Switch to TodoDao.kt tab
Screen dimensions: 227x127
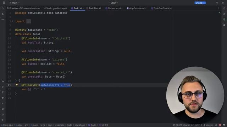[94, 8]
